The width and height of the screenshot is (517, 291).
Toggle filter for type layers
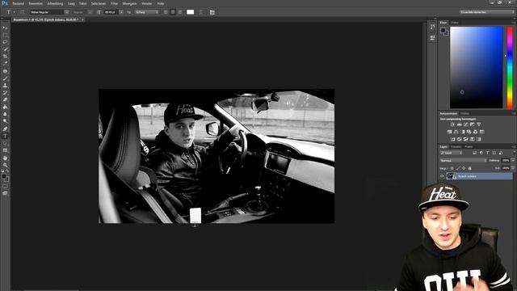(x=488, y=153)
